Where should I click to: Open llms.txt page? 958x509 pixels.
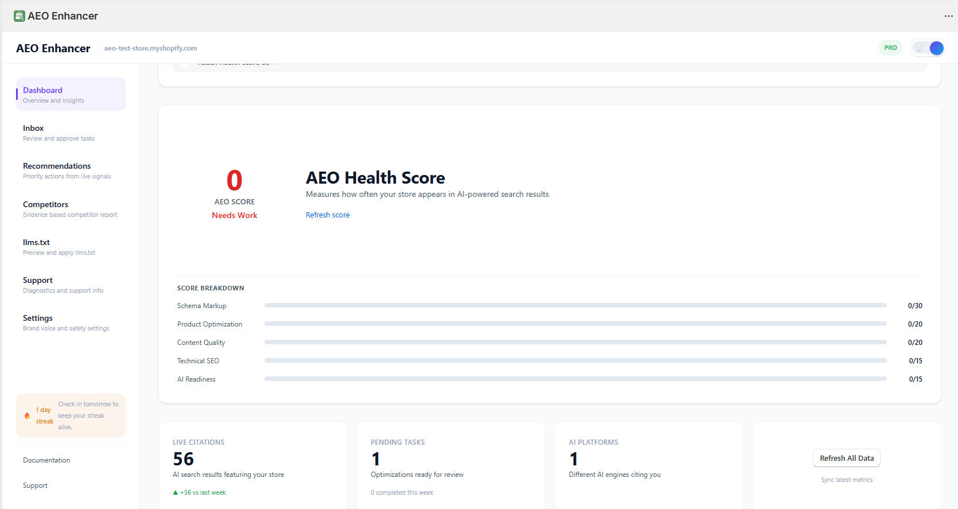(x=71, y=247)
